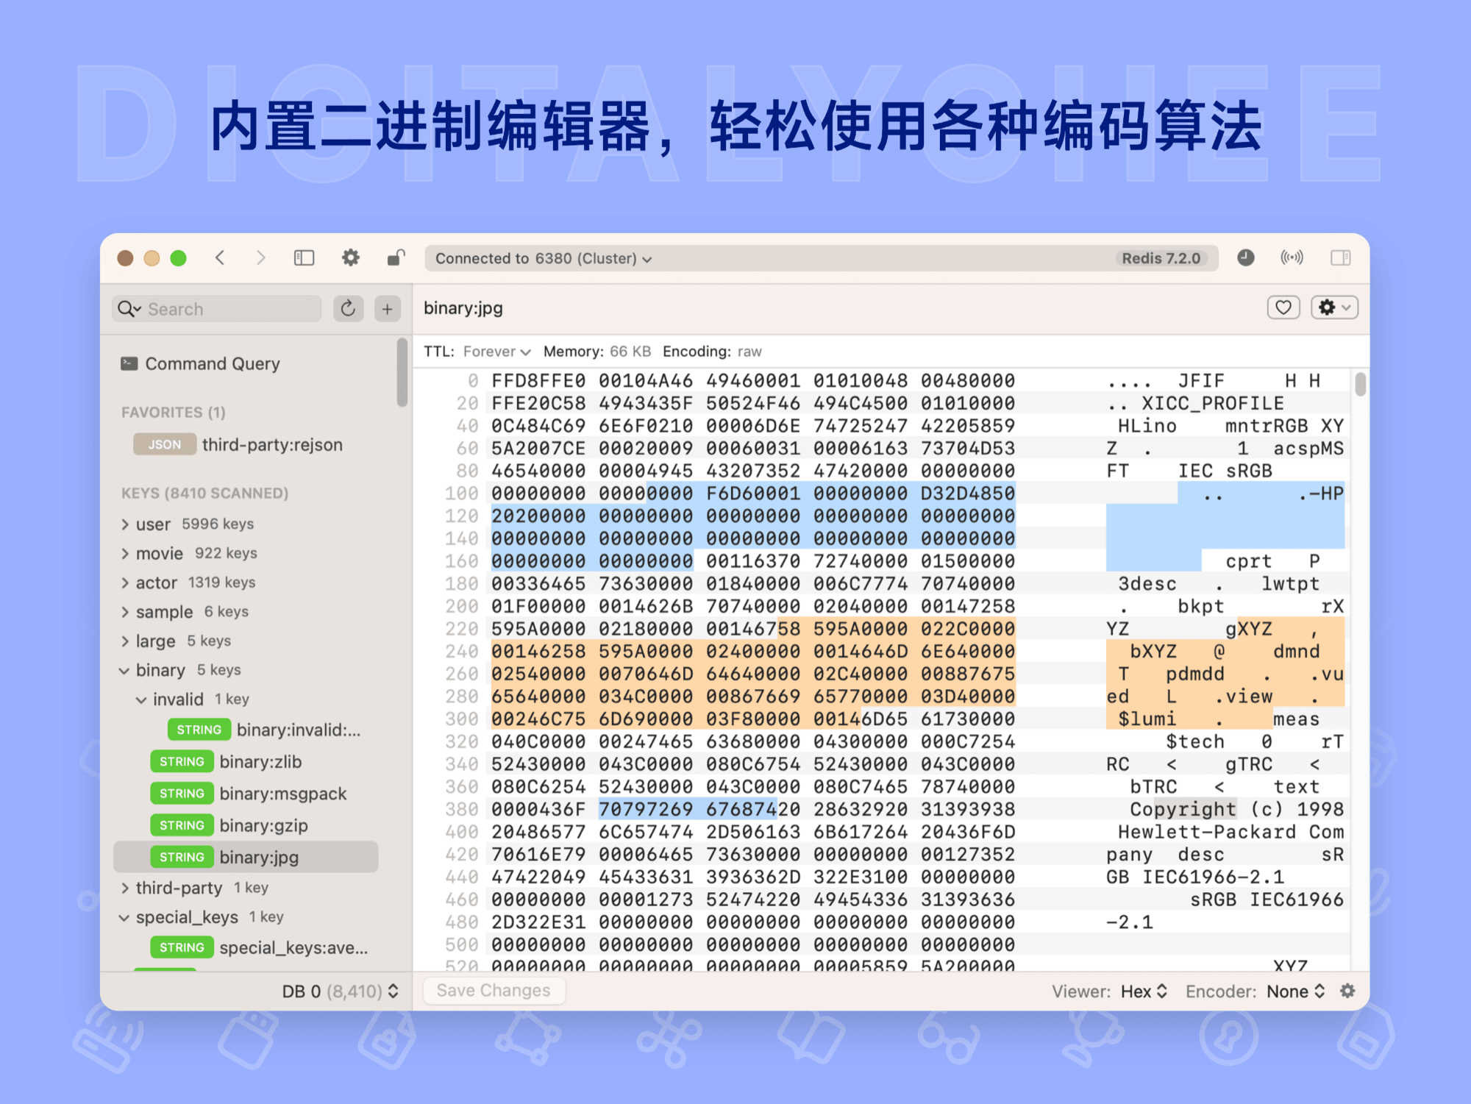Add a new key with the plus button
Screen dimensions: 1471x1104
tap(387, 308)
